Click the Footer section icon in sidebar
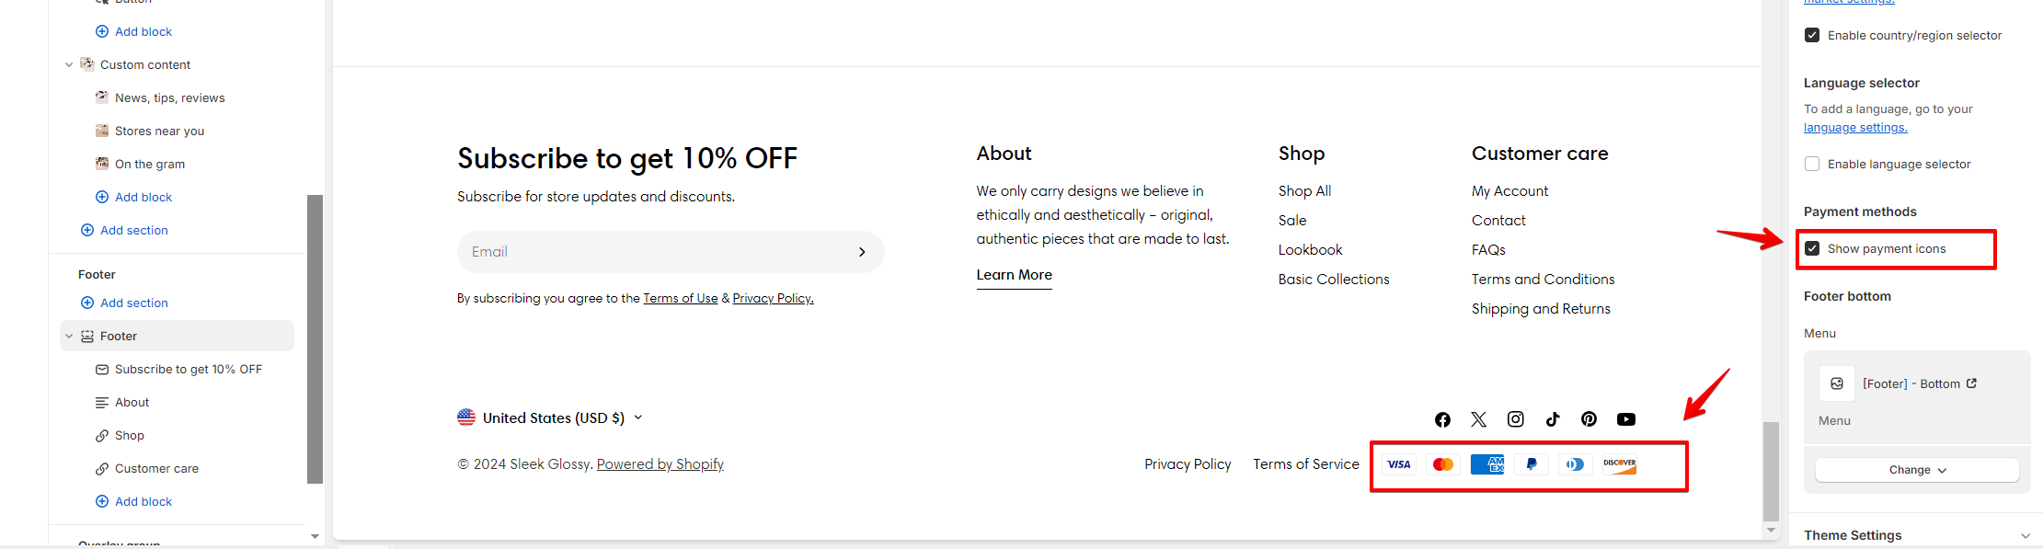The height and width of the screenshot is (549, 2043). click(x=87, y=337)
